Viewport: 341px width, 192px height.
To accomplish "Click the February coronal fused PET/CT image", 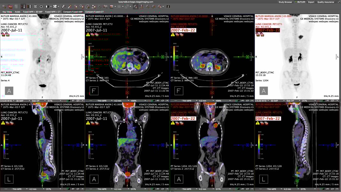I will point(212,144).
